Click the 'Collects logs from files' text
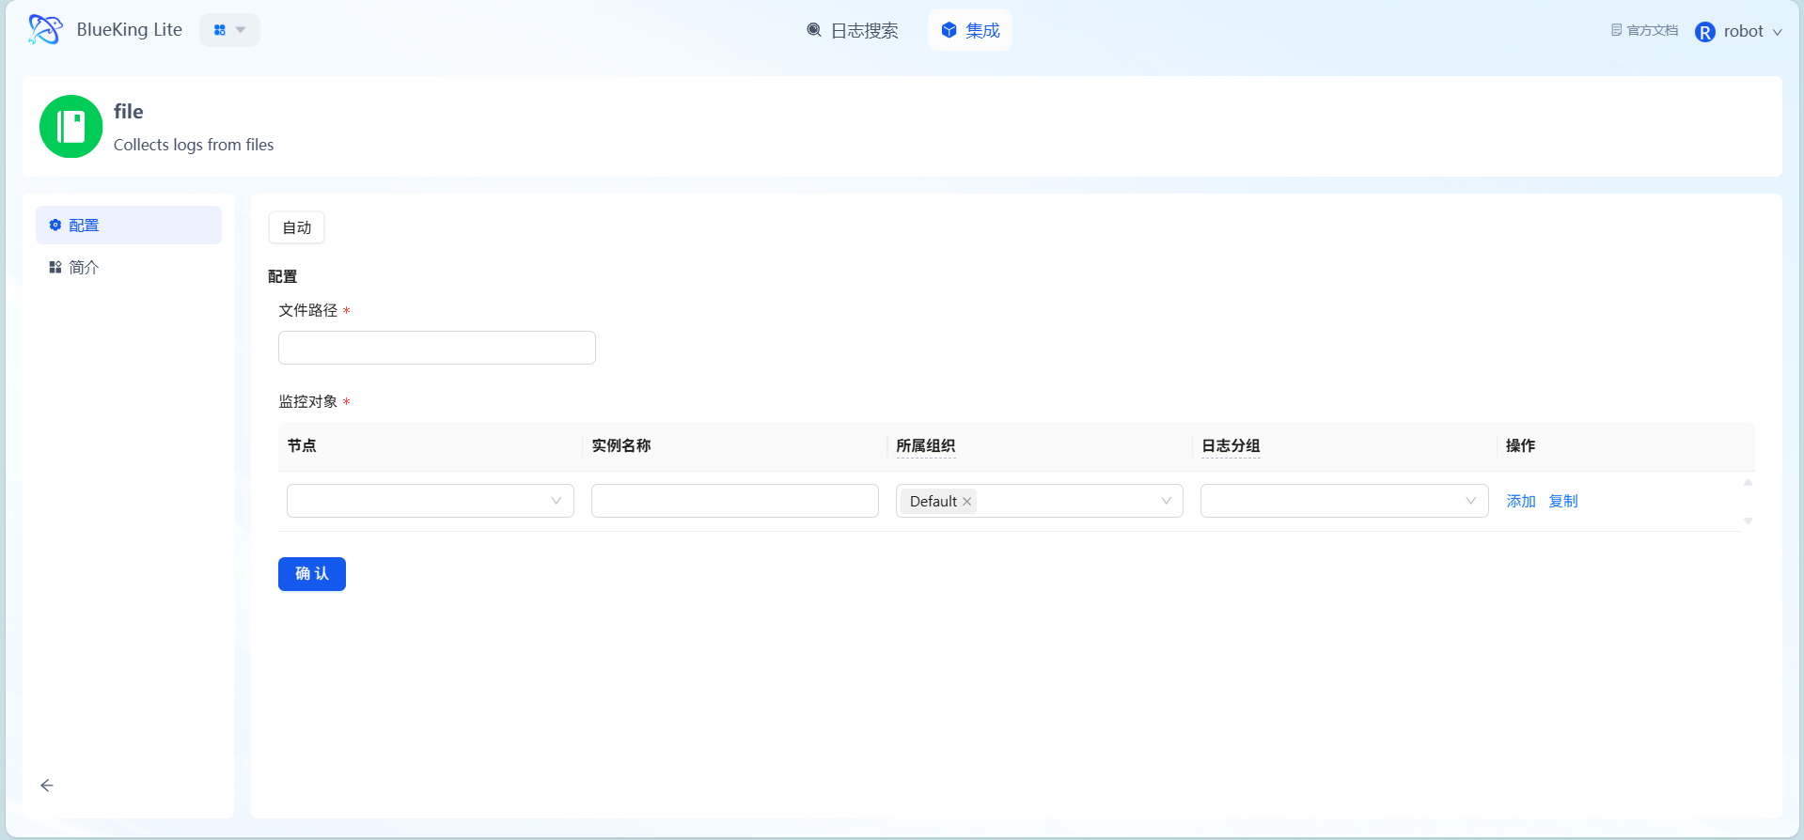This screenshot has height=840, width=1804. (x=194, y=145)
